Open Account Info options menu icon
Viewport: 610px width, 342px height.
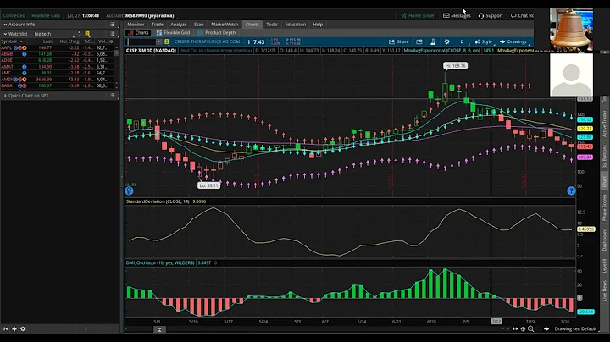[113, 24]
